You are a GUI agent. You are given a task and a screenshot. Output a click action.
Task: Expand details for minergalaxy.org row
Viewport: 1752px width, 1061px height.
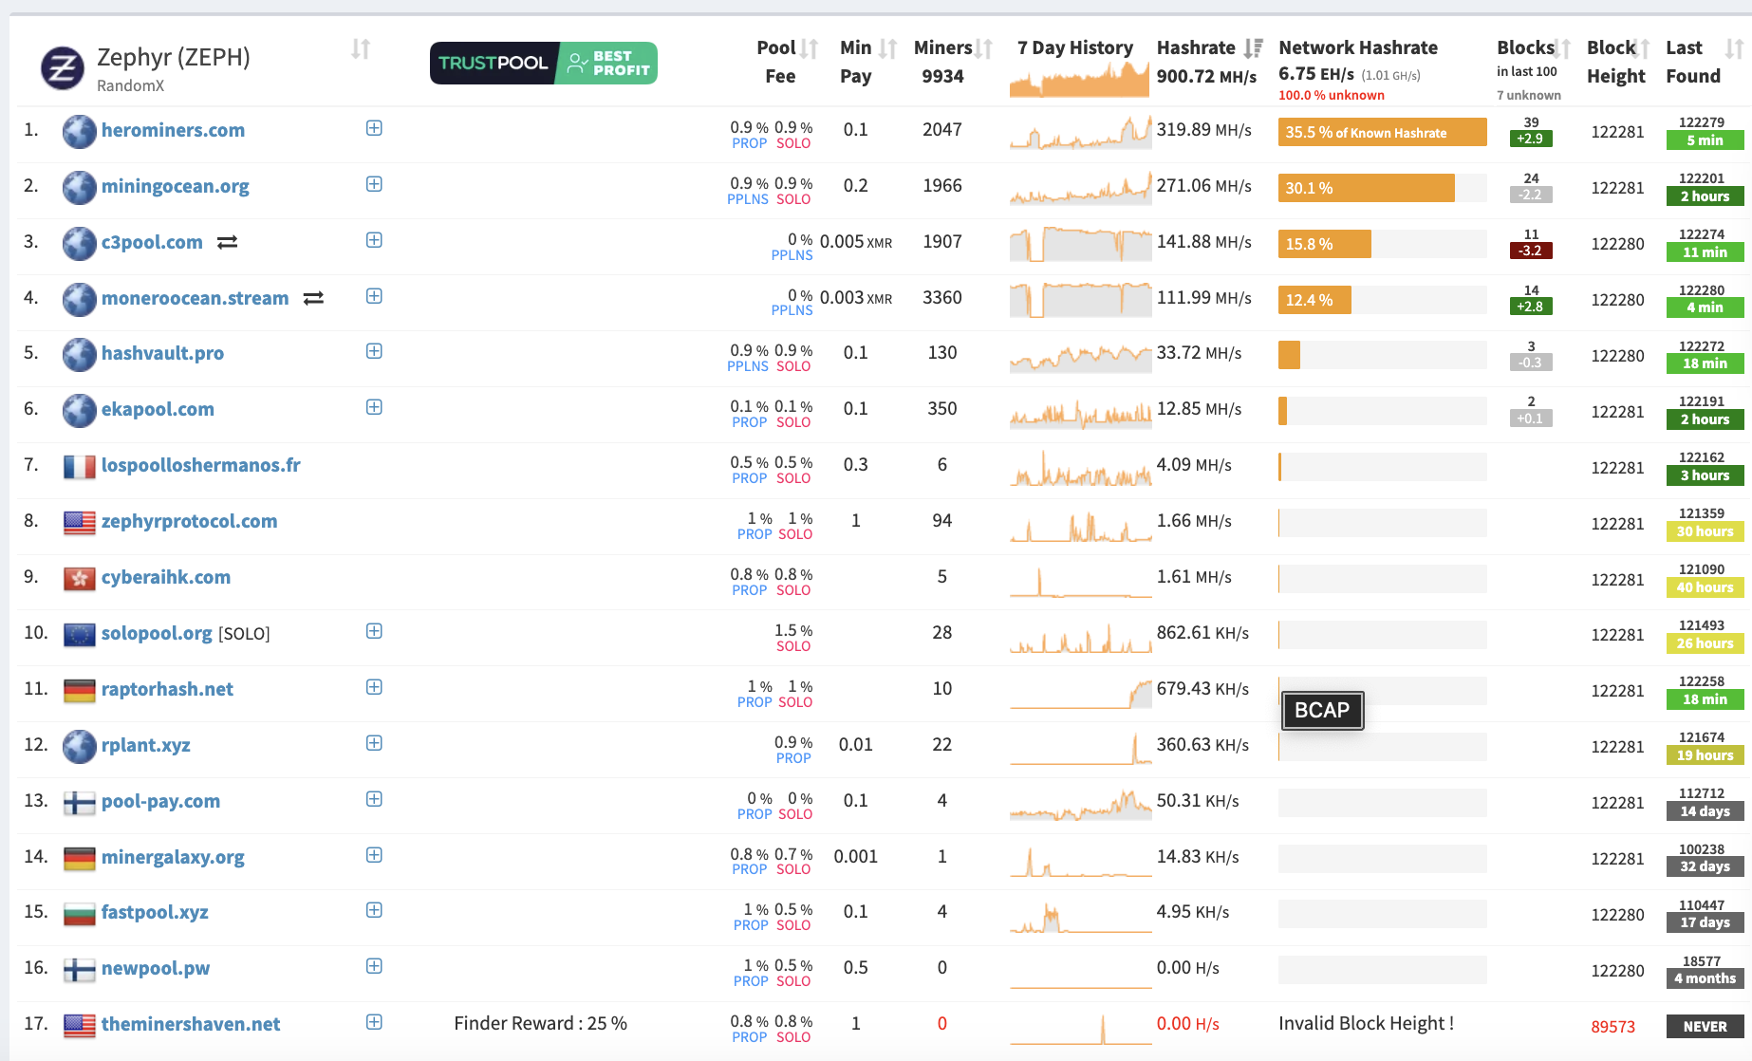coord(374,855)
